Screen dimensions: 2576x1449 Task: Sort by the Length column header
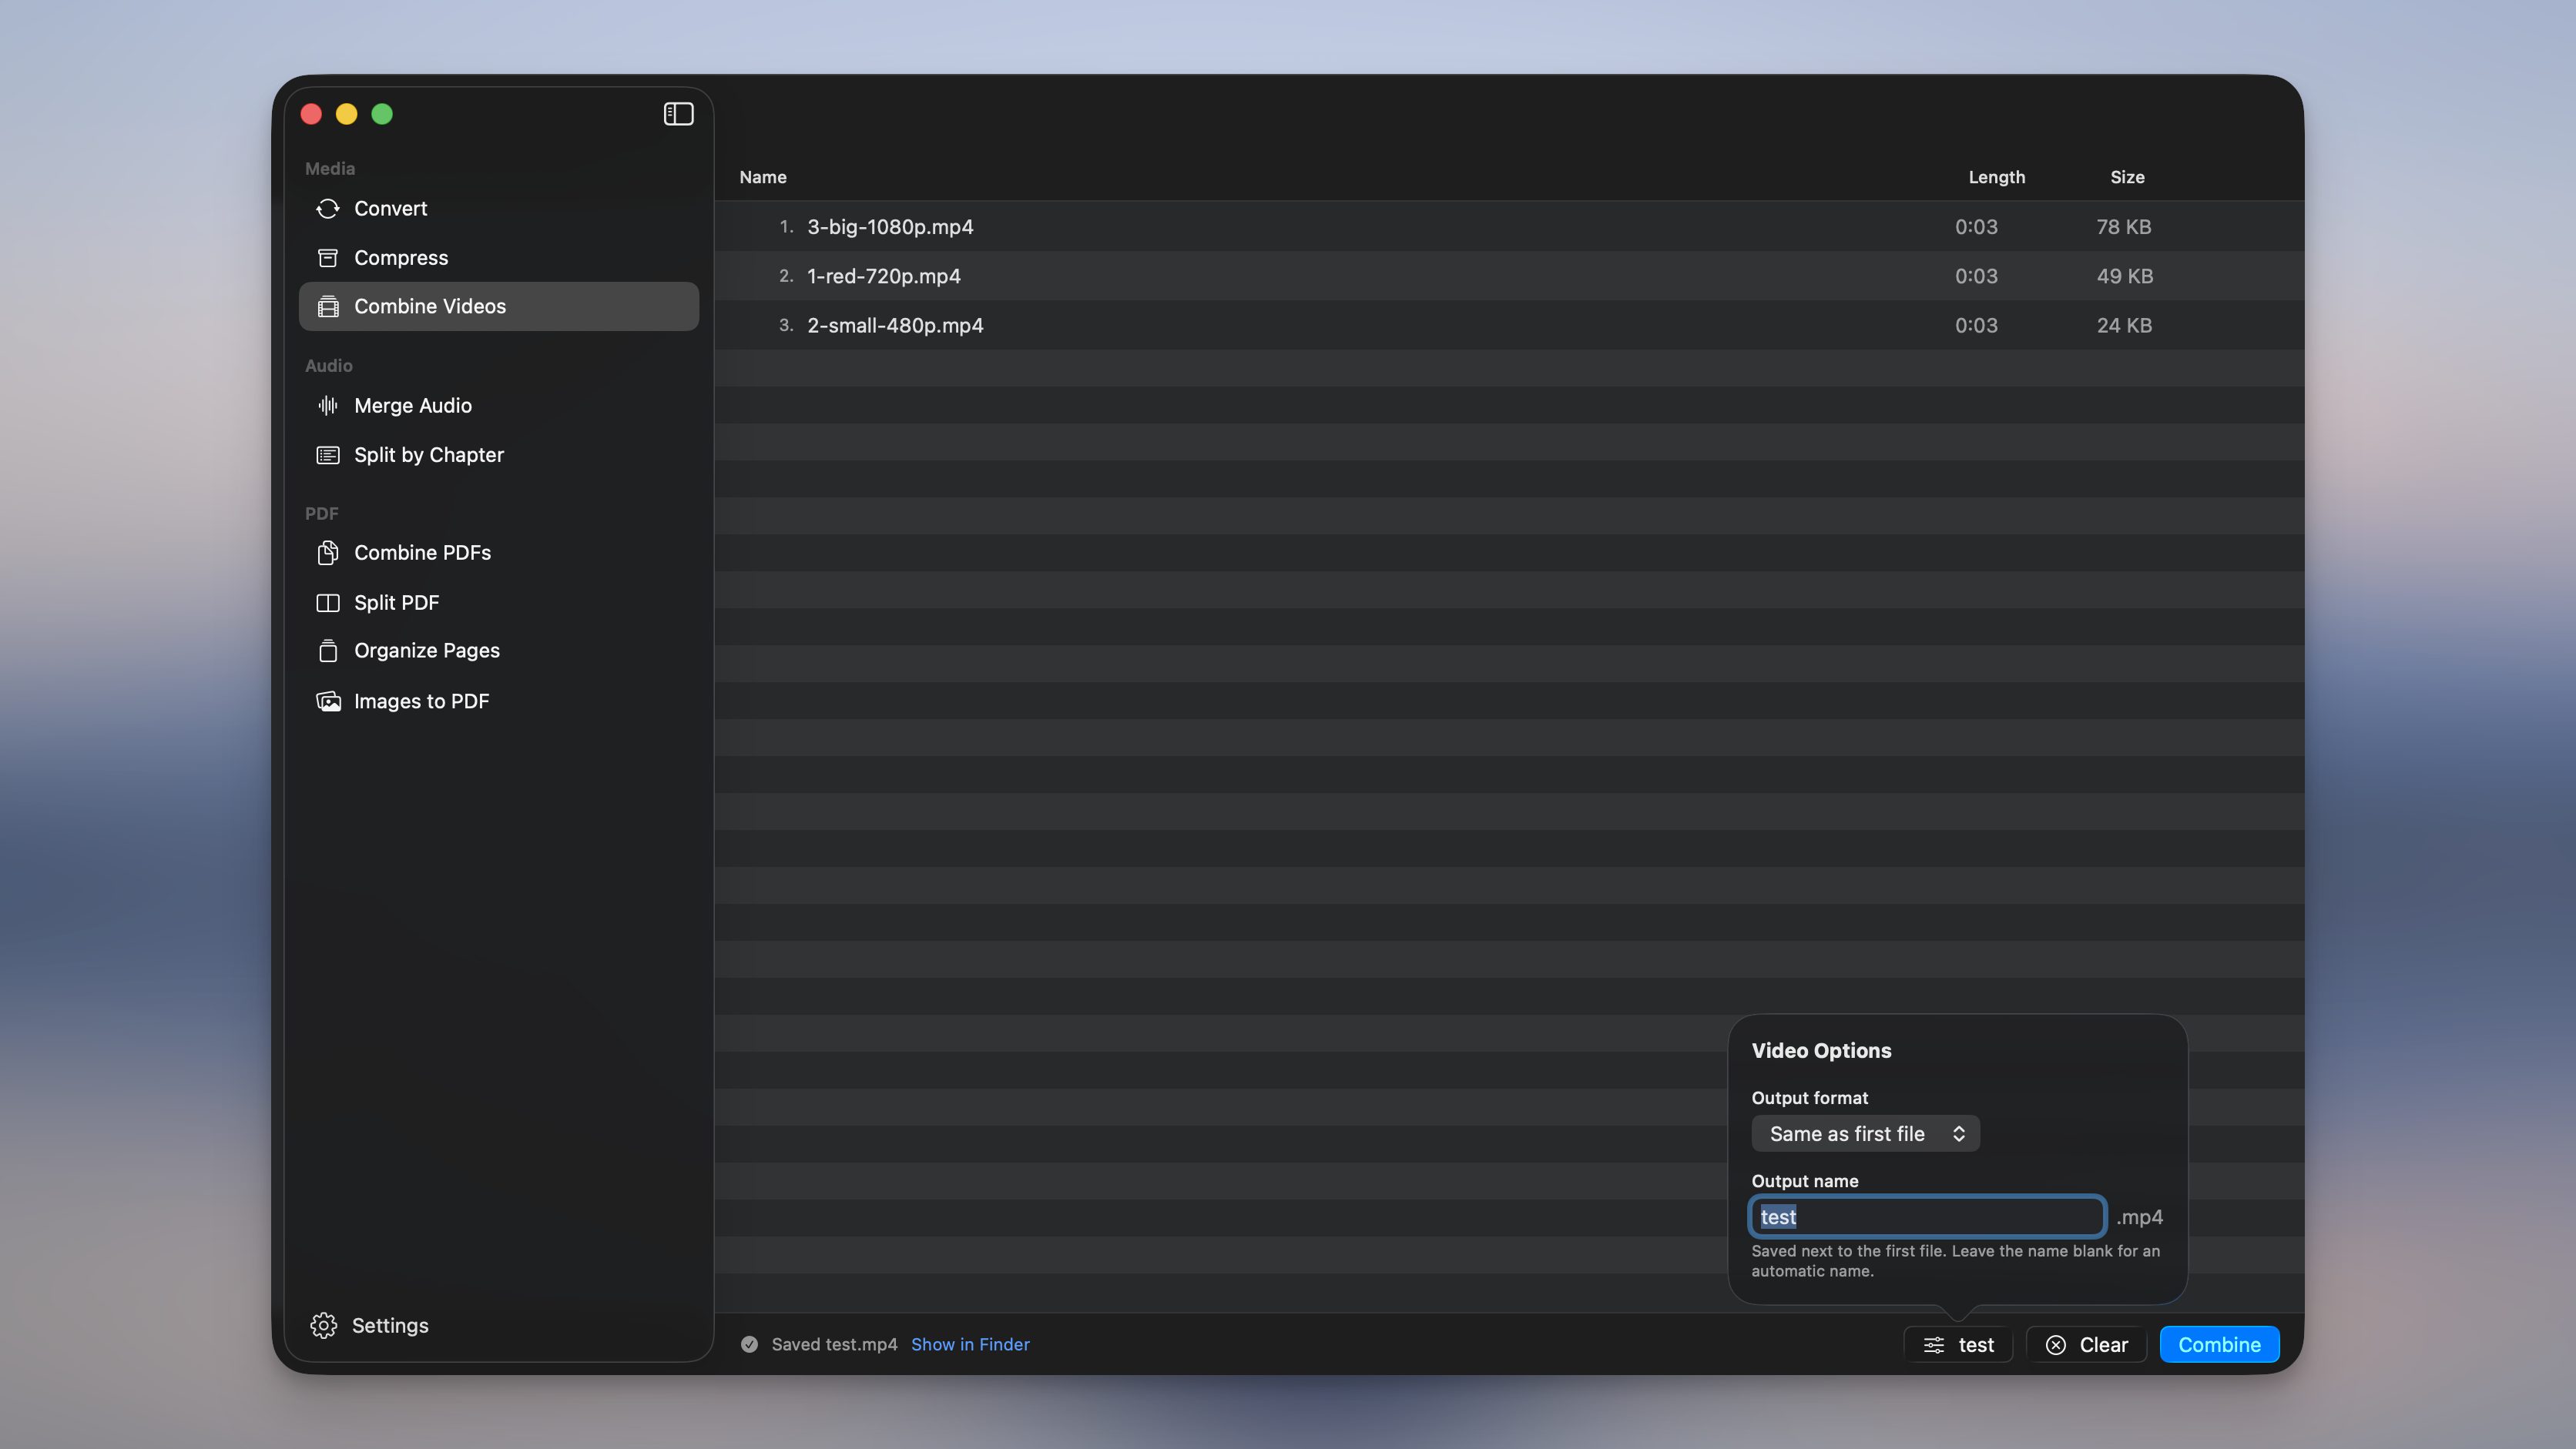[1996, 177]
